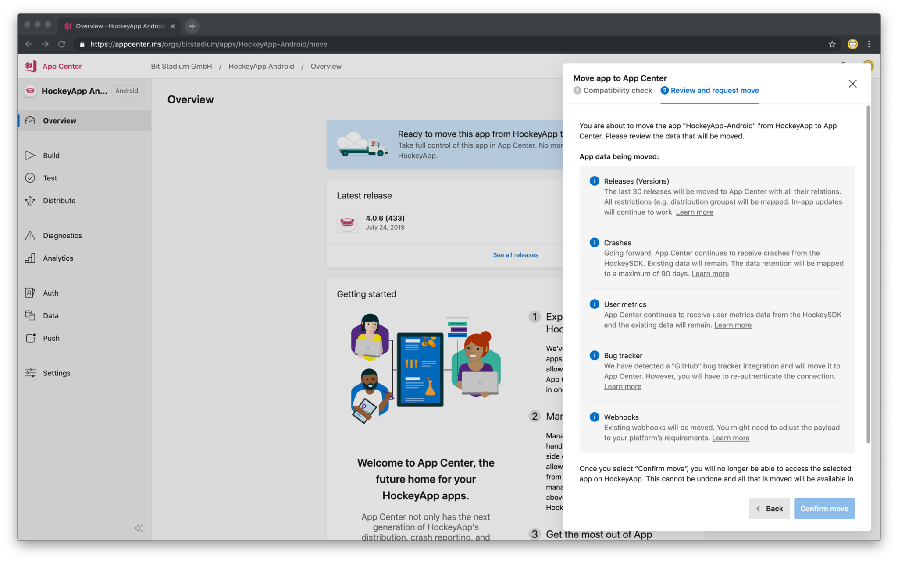Click the Learn more link for Crashes
The width and height of the screenshot is (898, 562).
point(710,272)
